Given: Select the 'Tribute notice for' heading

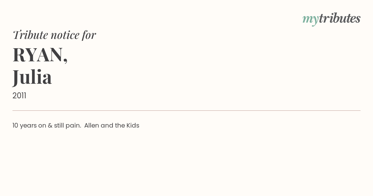Looking at the screenshot, I should (54, 35).
